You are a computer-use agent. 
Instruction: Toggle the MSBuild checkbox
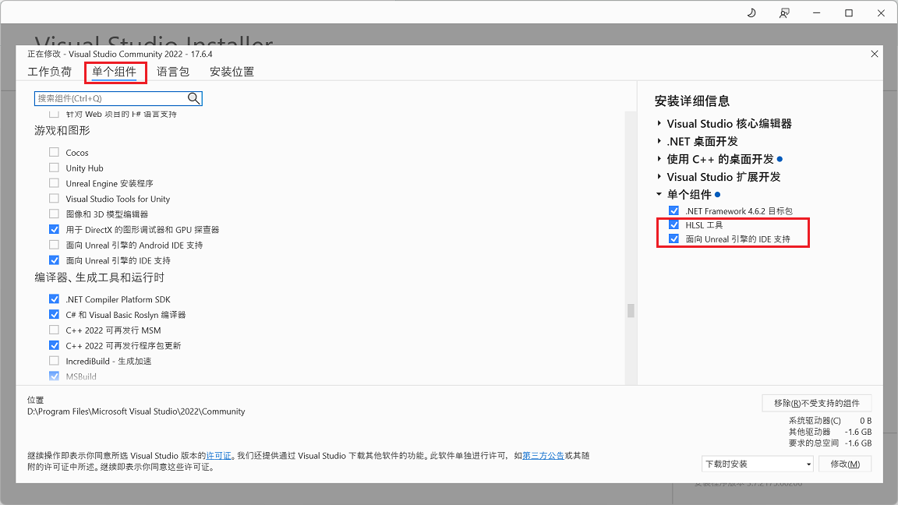tap(54, 376)
